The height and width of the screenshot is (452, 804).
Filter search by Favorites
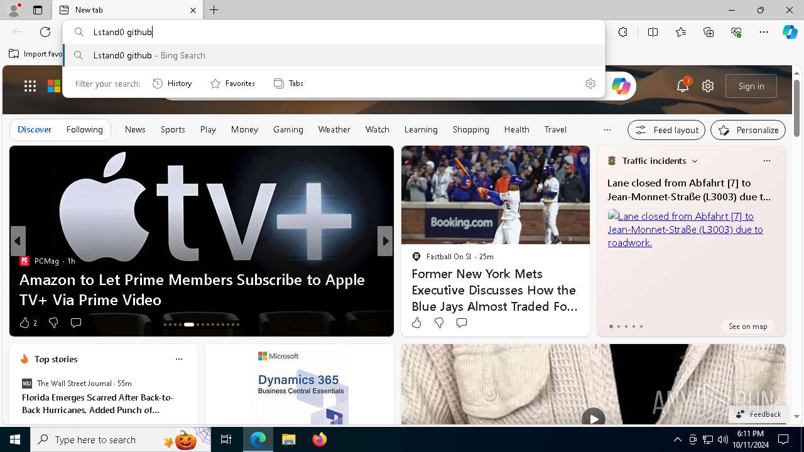[232, 83]
